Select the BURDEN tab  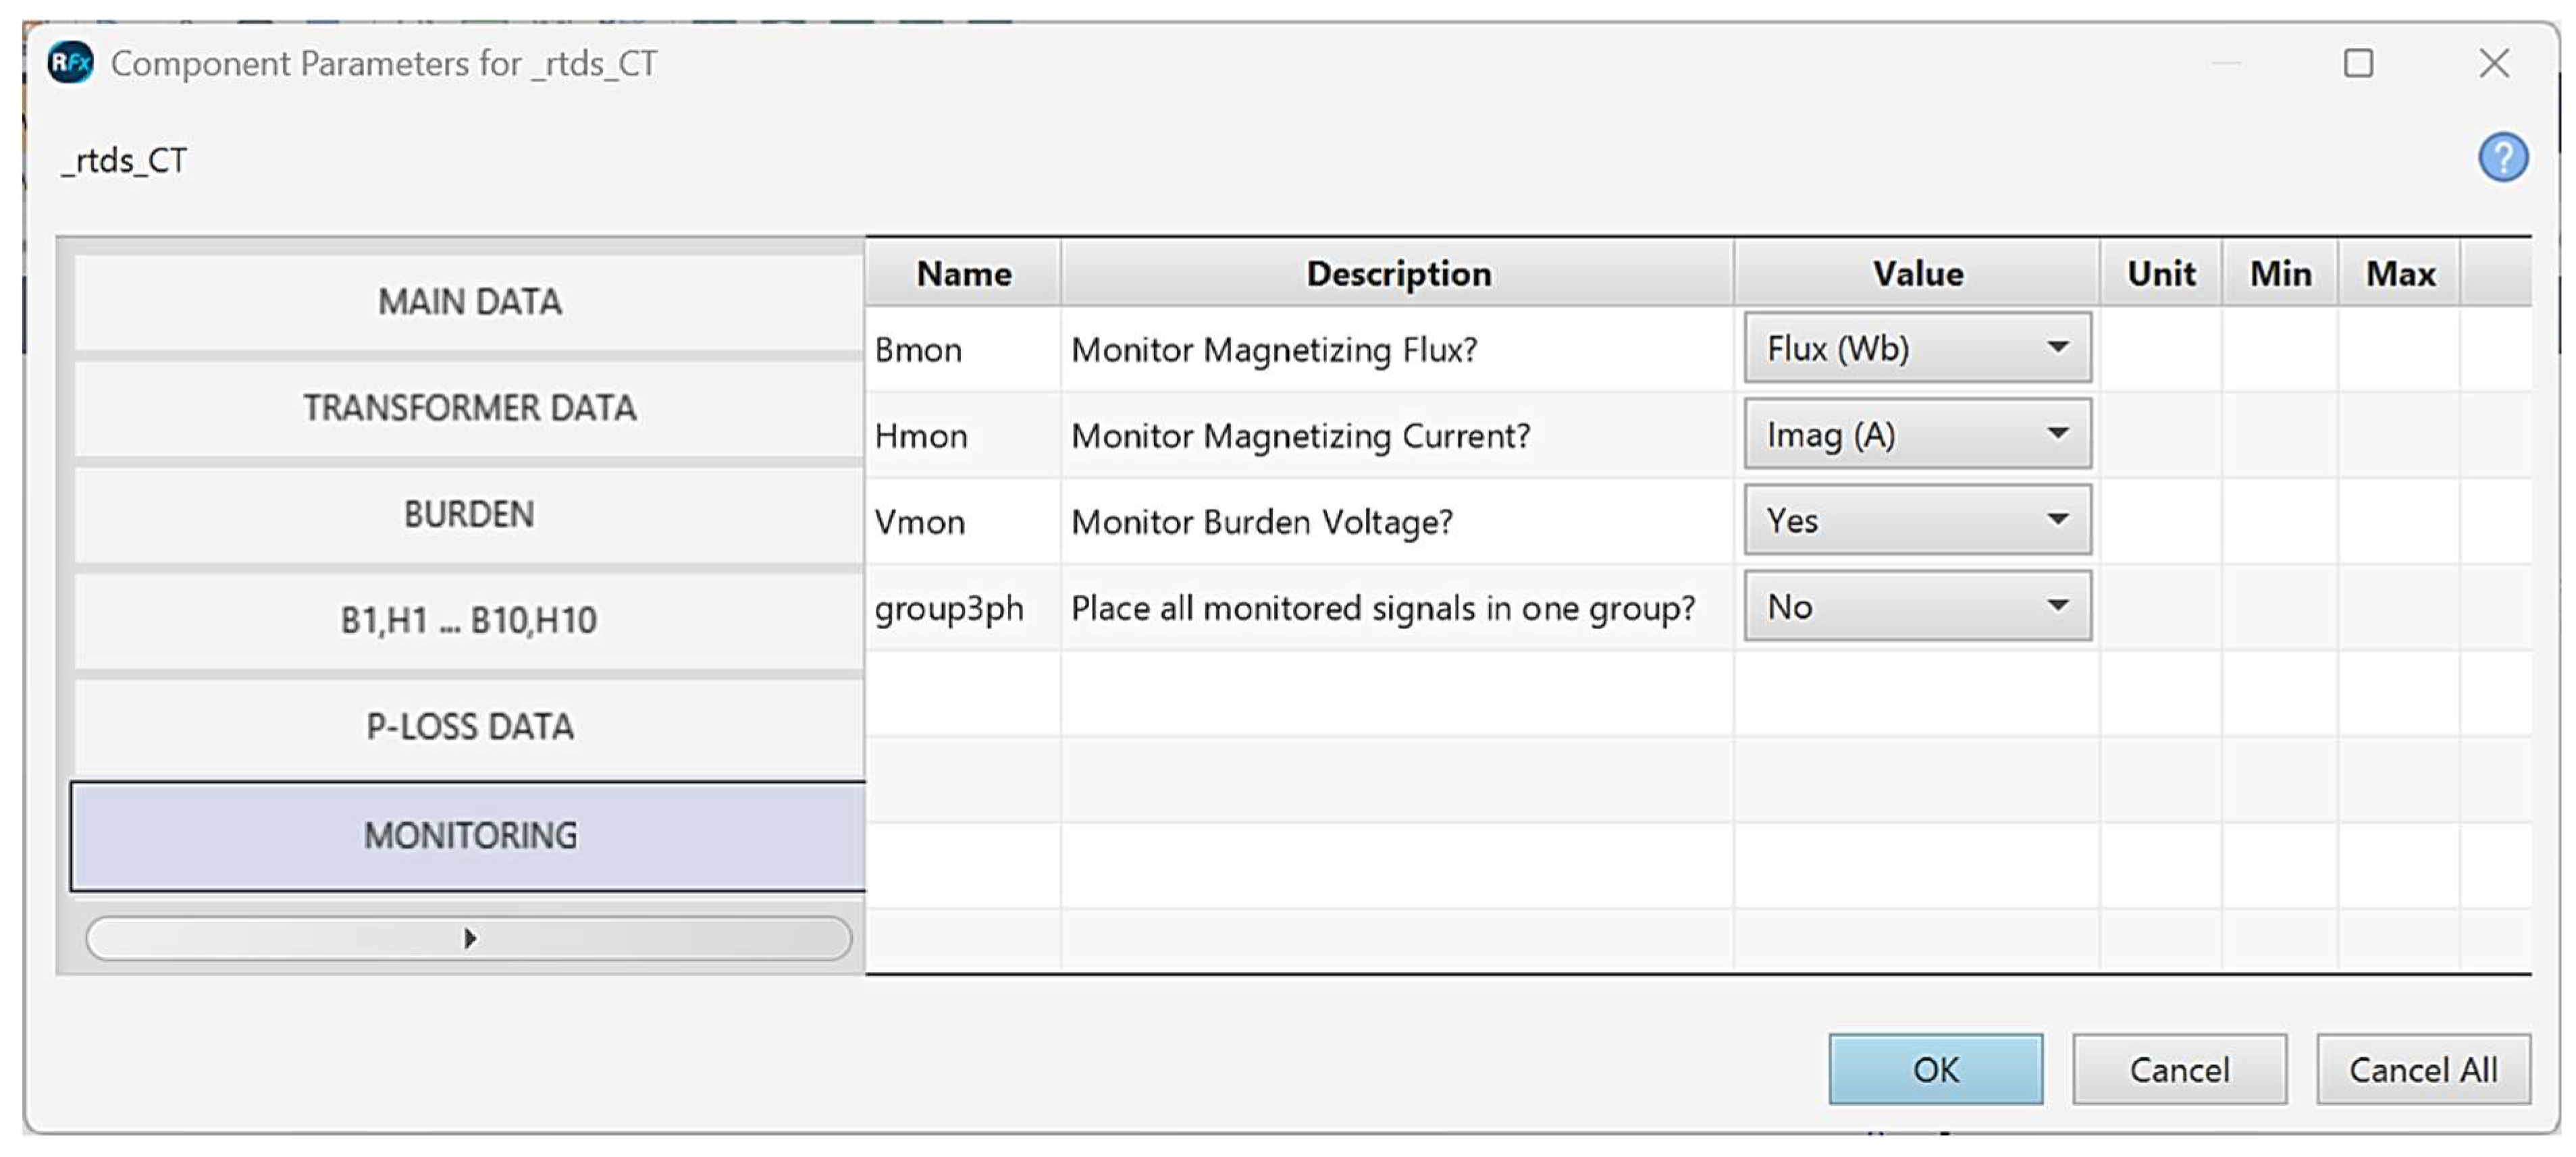469,514
